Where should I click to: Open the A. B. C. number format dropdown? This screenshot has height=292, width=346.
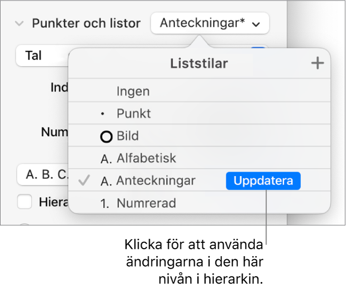43,175
